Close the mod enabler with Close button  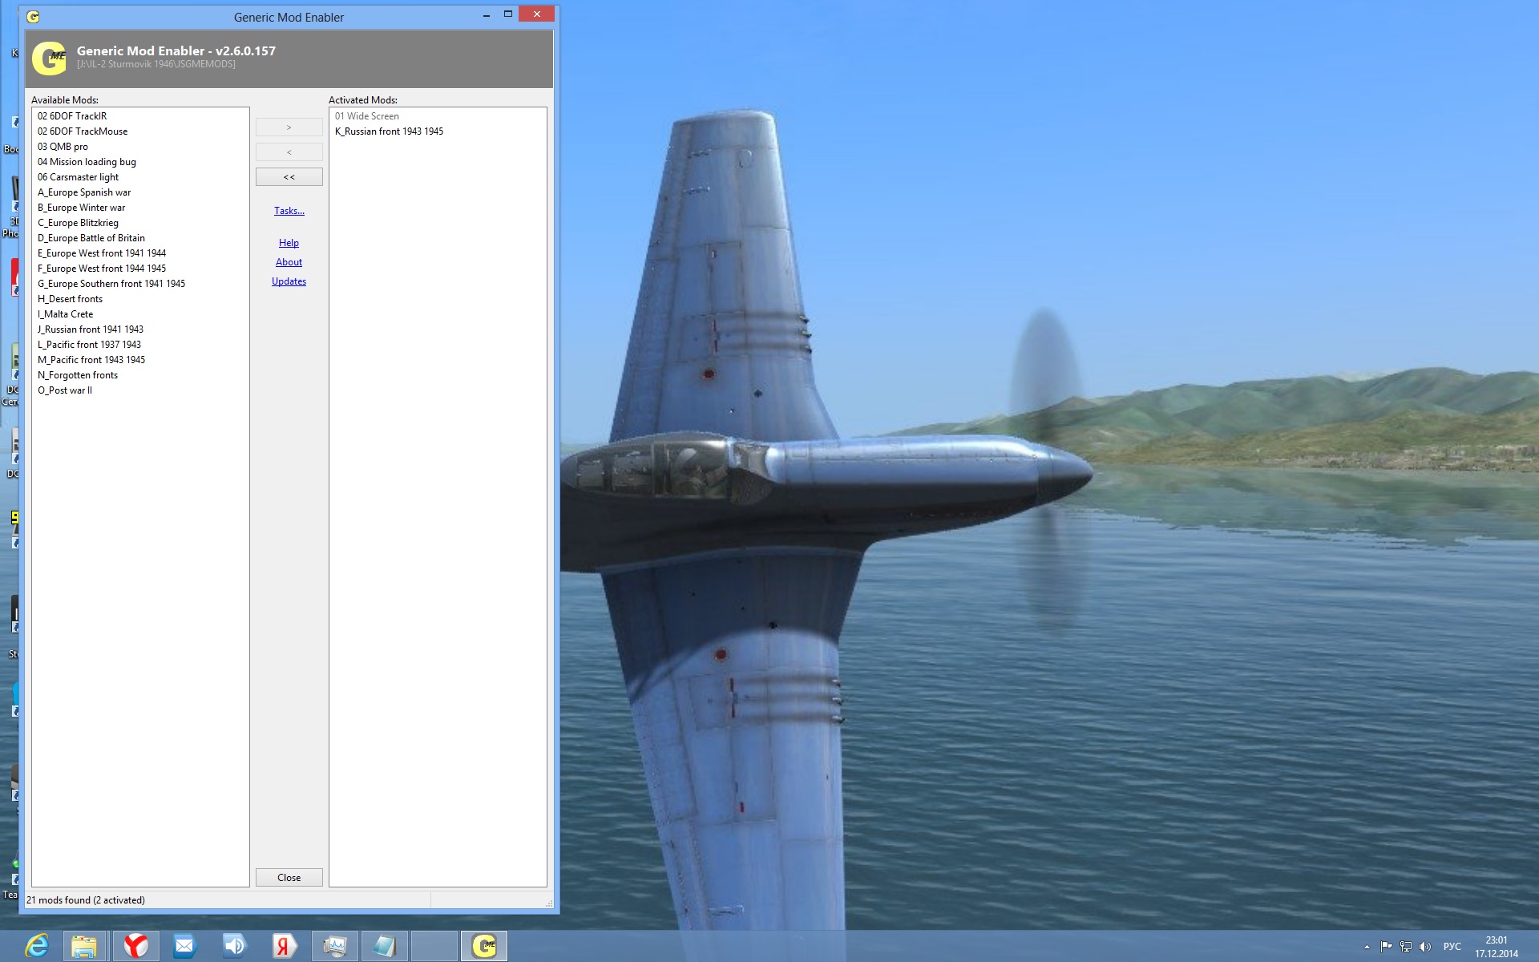289,878
